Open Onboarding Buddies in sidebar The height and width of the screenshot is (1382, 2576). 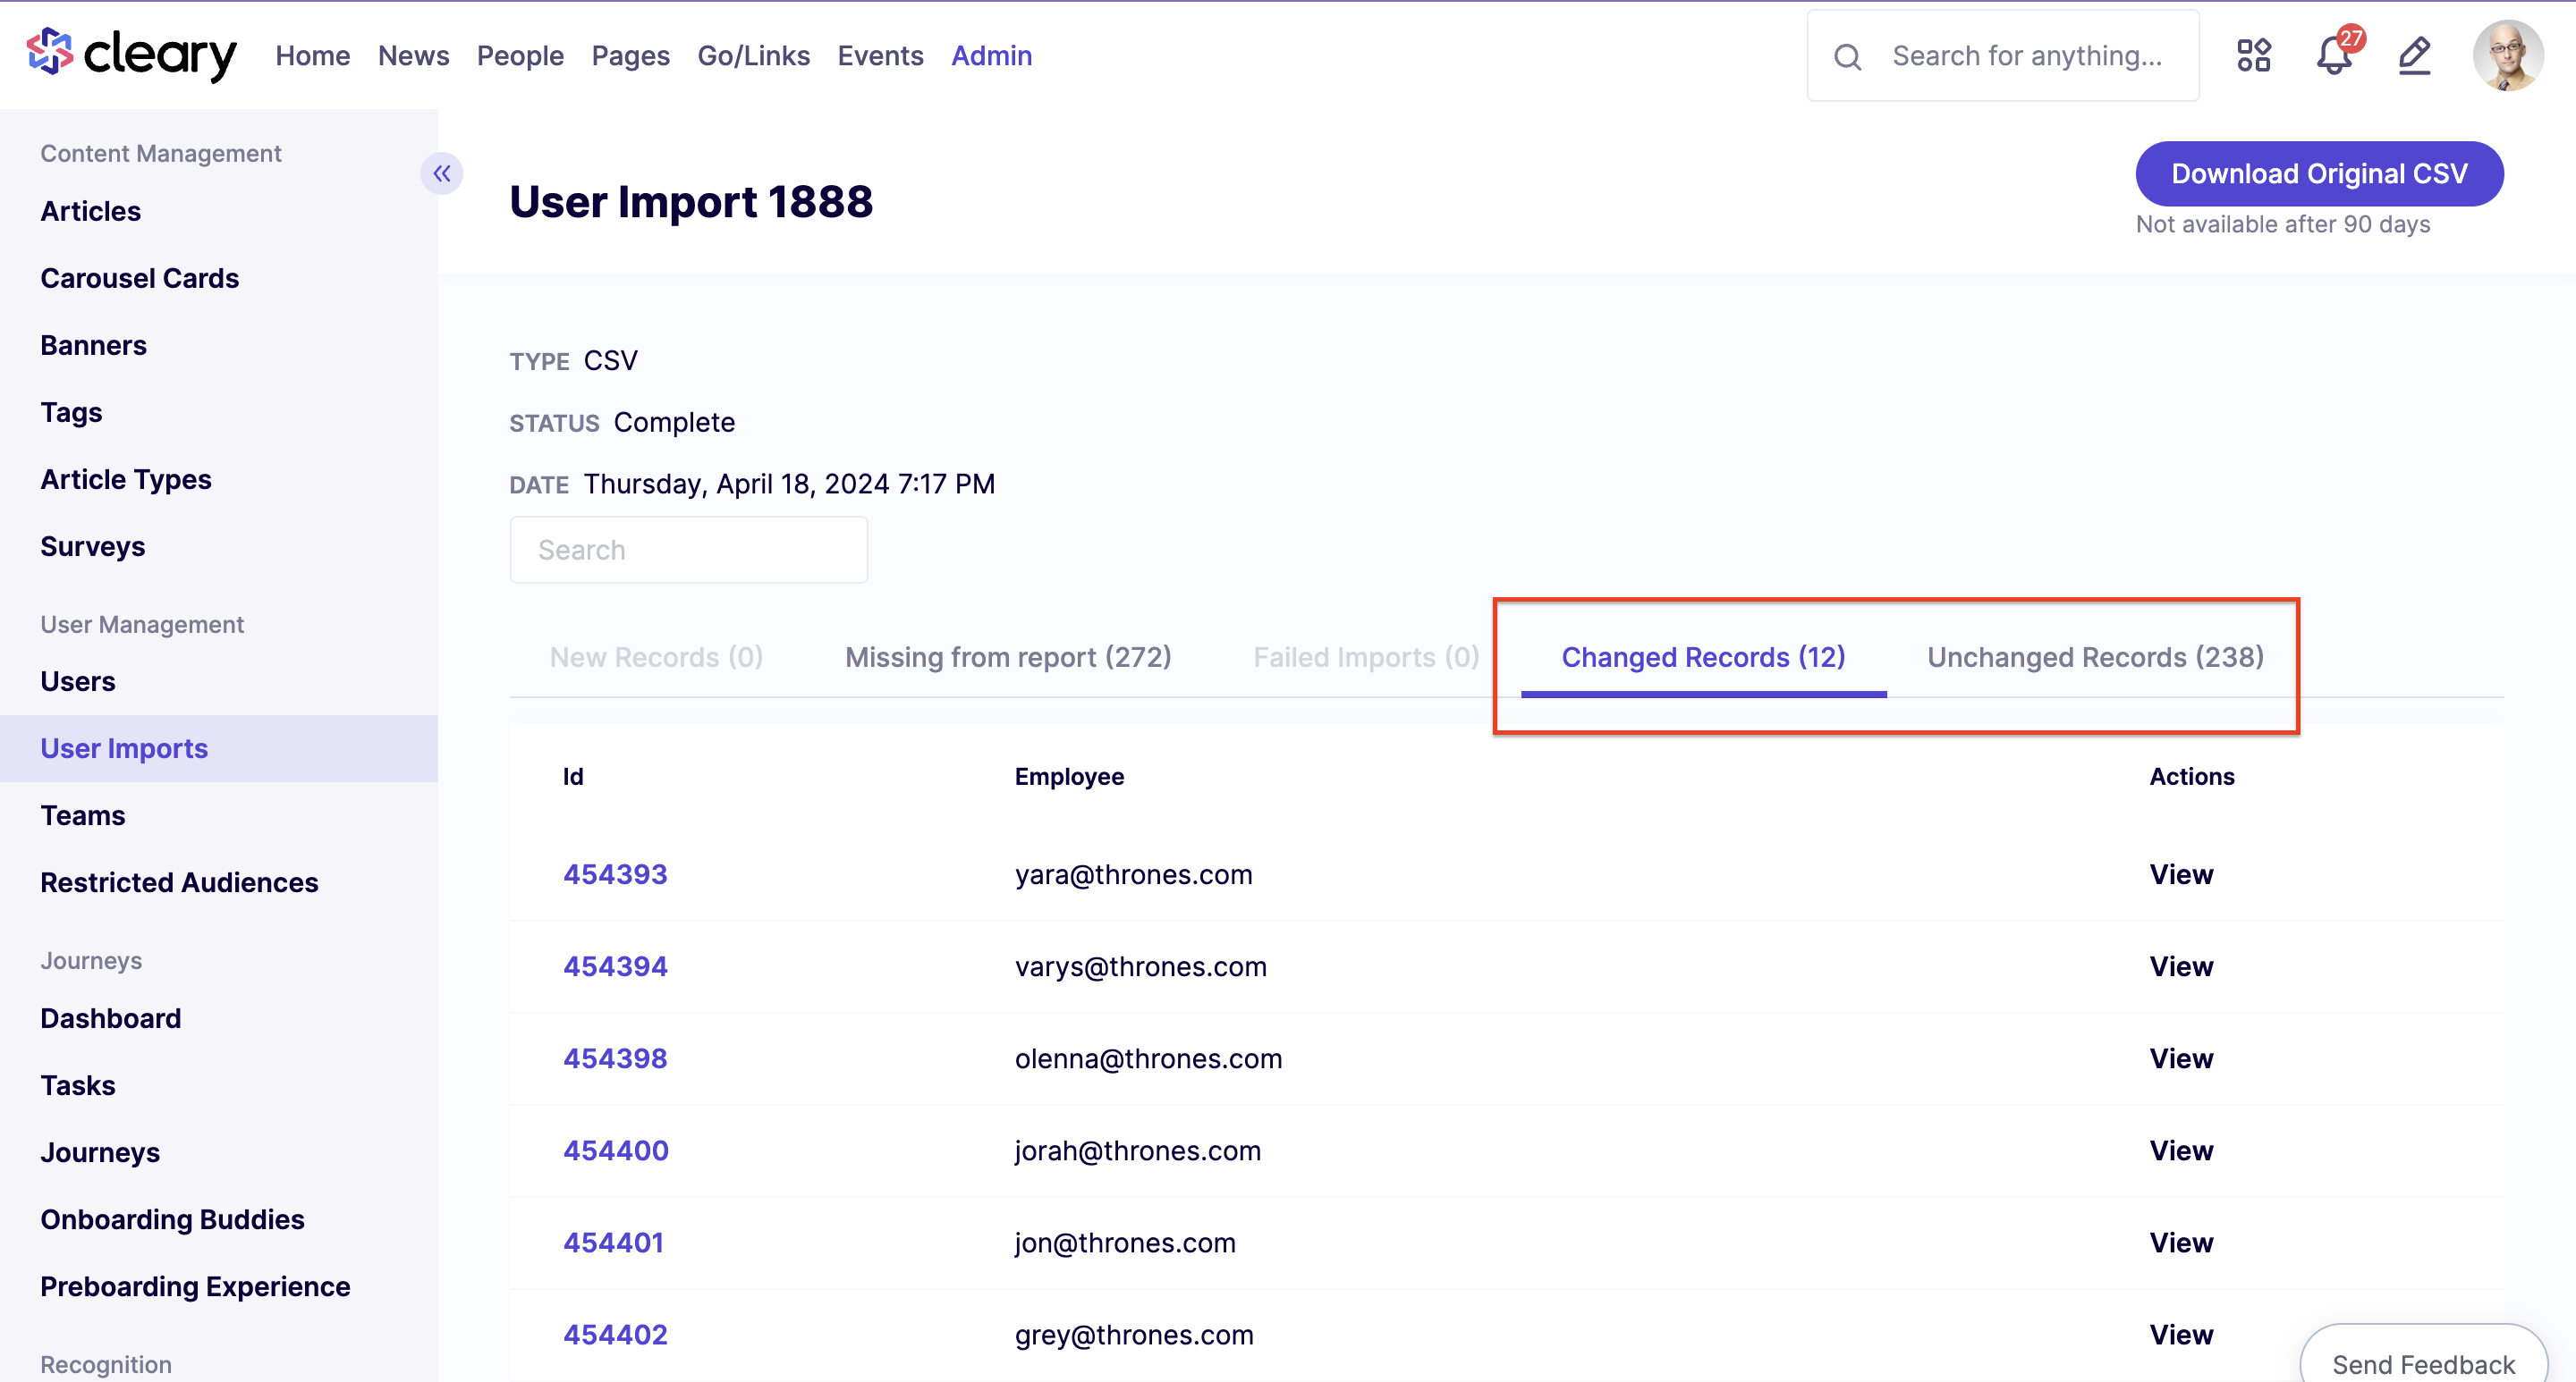coord(172,1218)
